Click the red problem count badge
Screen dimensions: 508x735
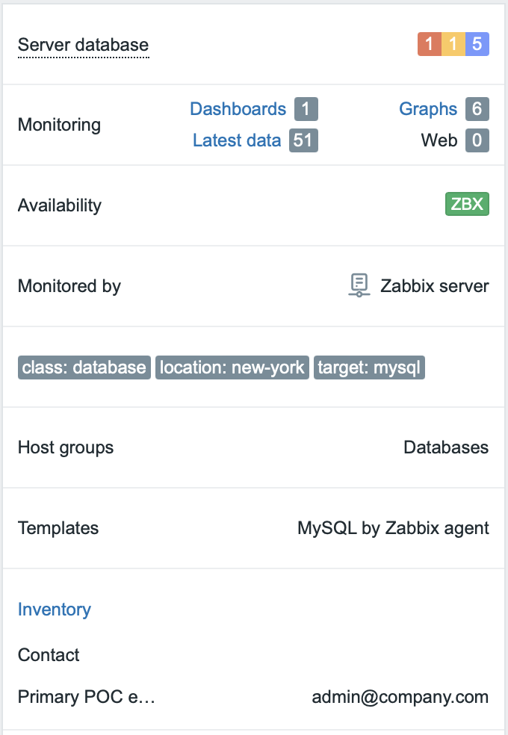tap(430, 44)
